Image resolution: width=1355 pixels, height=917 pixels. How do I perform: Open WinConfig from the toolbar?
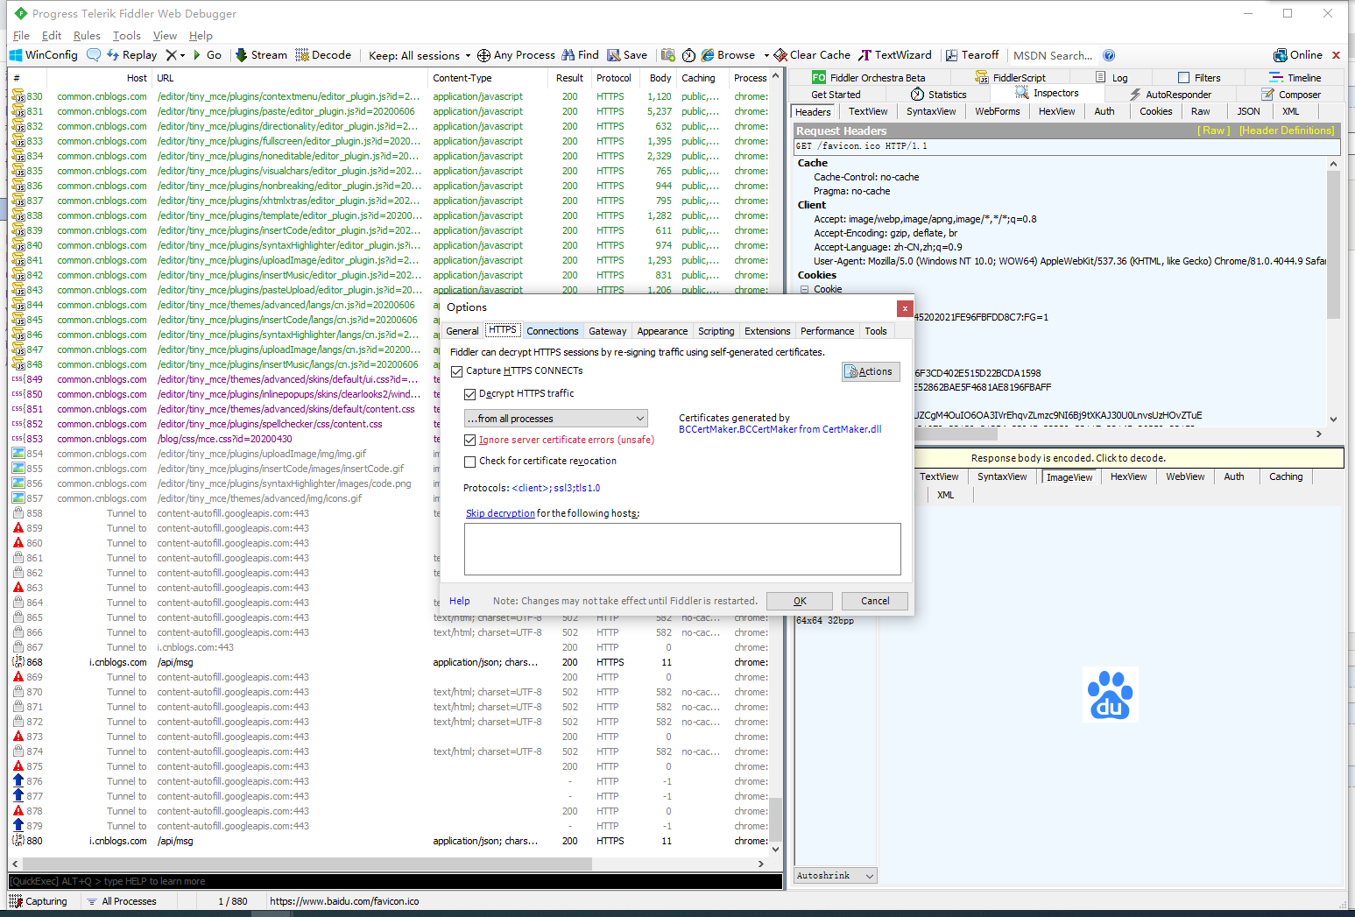point(43,55)
